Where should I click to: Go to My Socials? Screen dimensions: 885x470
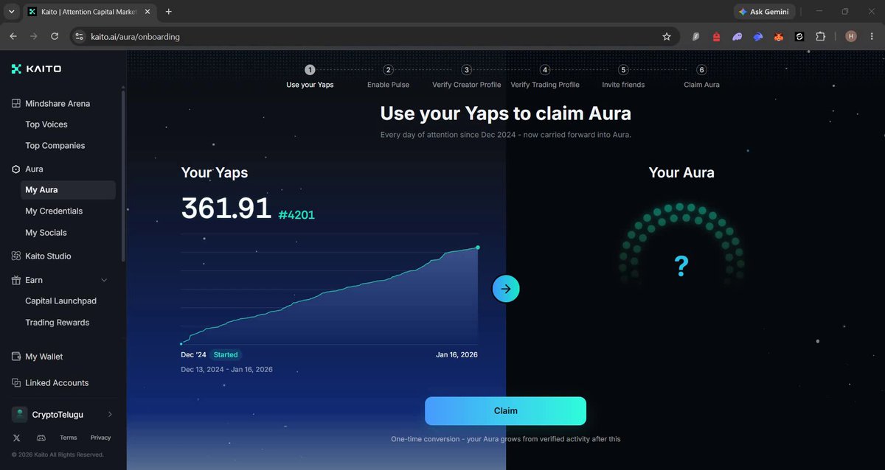(46, 233)
